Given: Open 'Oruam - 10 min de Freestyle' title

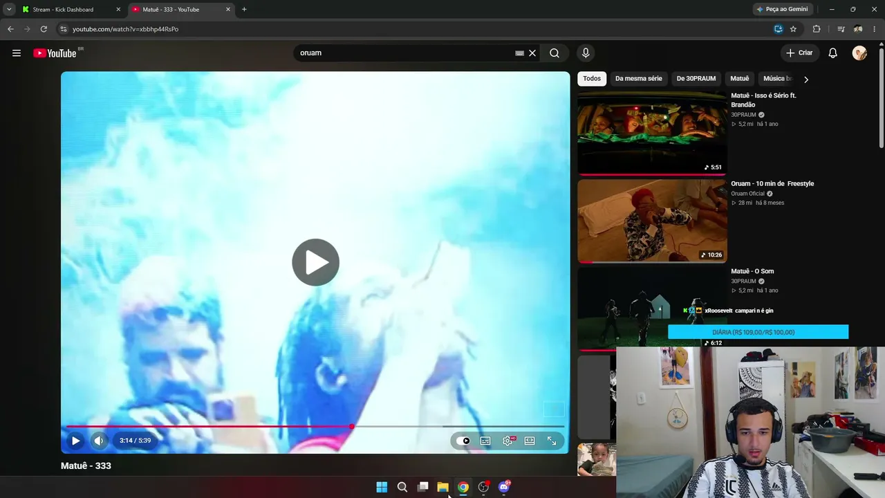Looking at the screenshot, I should [772, 184].
